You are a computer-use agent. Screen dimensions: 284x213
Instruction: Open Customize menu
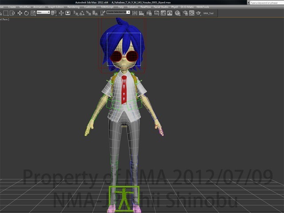click(x=90, y=7)
